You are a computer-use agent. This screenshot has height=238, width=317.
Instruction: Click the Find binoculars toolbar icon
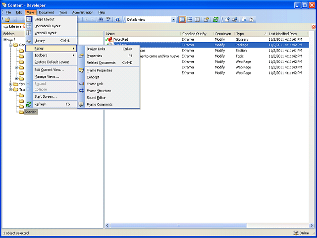pos(101,20)
